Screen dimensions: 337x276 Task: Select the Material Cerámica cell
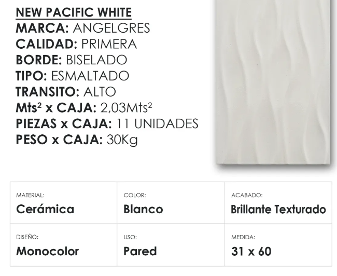click(x=64, y=203)
